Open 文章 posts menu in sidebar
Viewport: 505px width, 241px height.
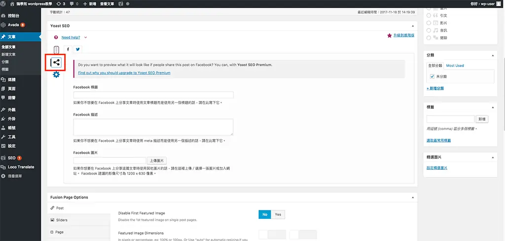pos(20,37)
